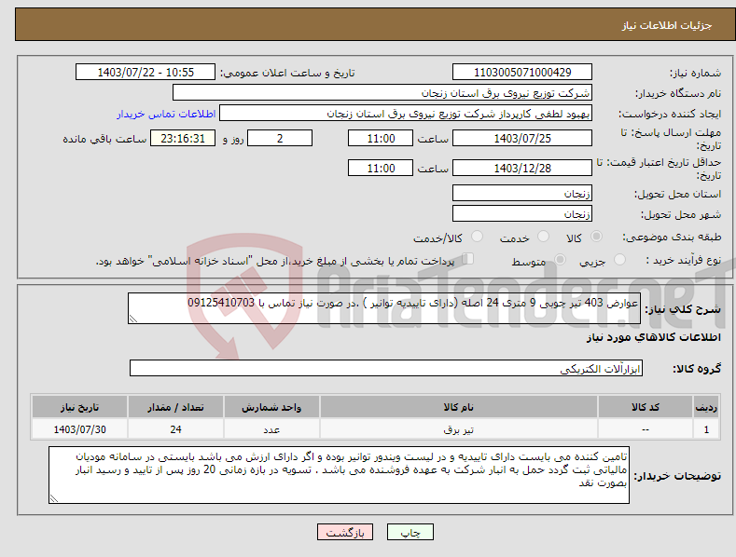Click the نام کالا column header
Screen dimensions: 736x557
click(459, 407)
